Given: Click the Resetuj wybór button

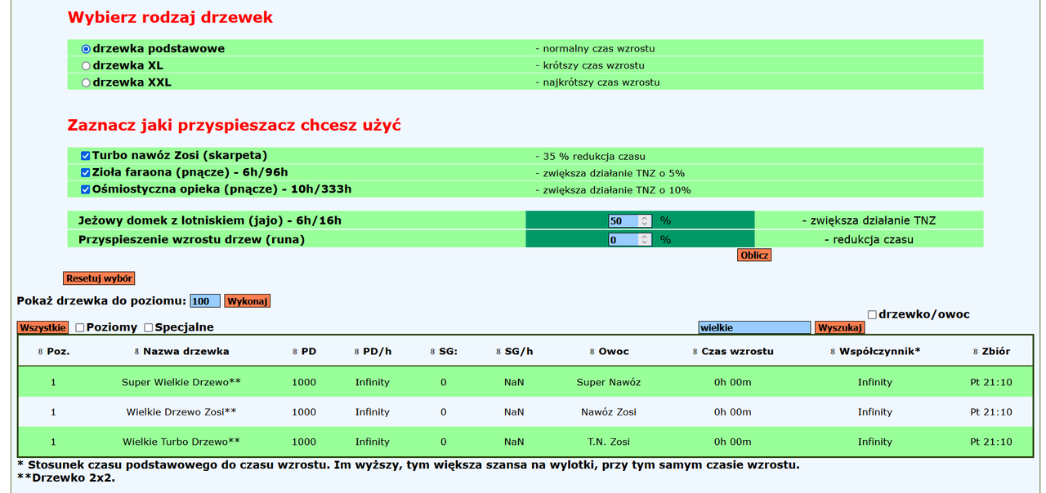Looking at the screenshot, I should [99, 278].
